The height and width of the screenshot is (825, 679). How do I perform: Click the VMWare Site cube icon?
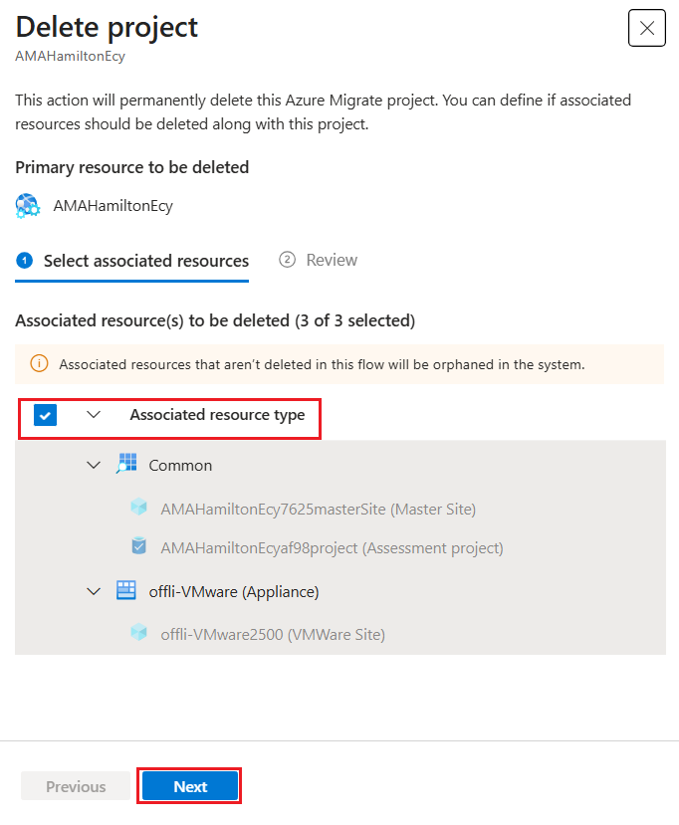click(139, 632)
